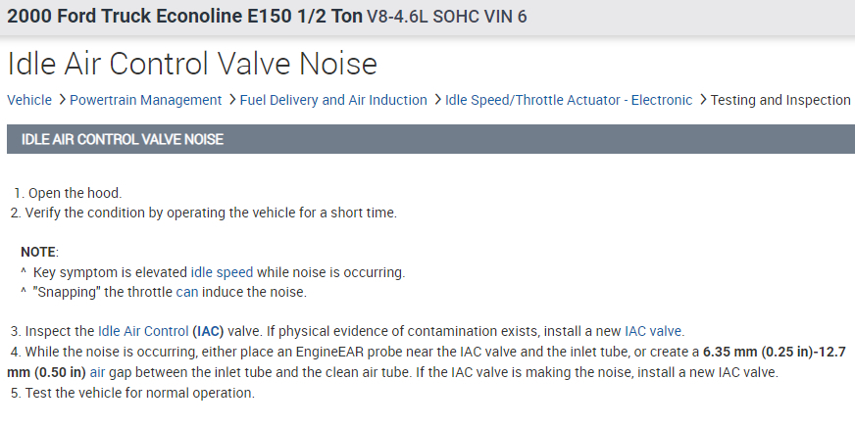Viewport: 855px width, 427px height.
Task: Open the 'idle speed' link in note
Action: coord(222,272)
